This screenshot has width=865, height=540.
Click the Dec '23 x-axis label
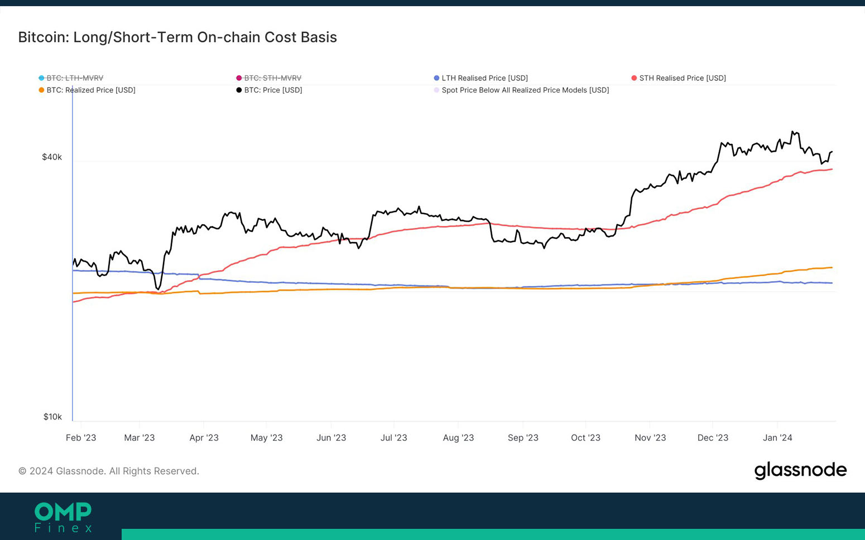click(713, 438)
